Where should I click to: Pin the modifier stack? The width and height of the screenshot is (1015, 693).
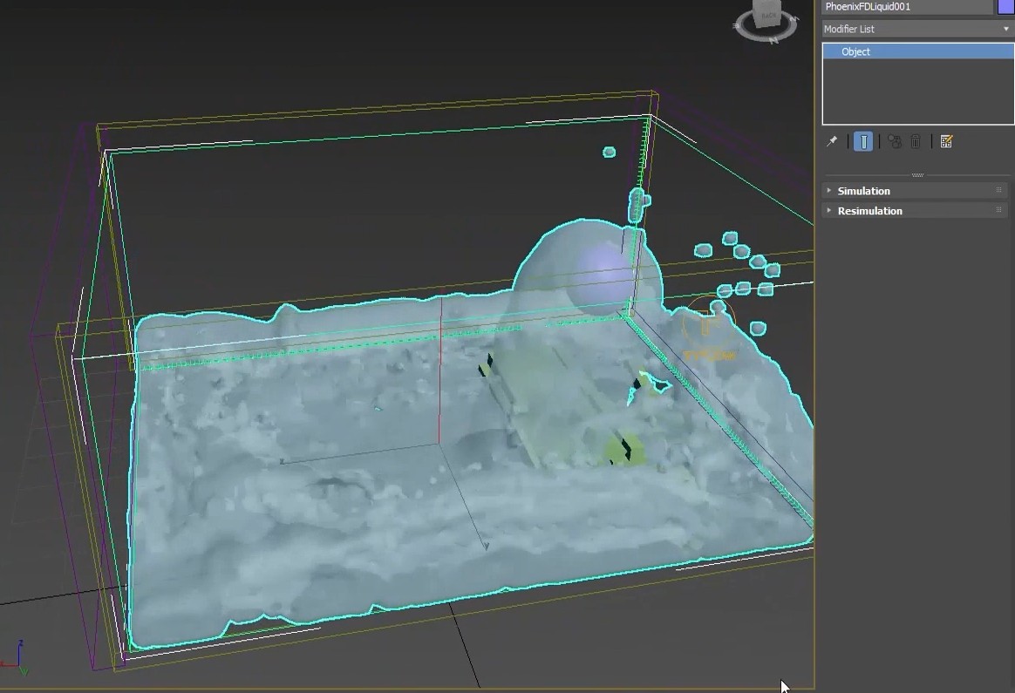pos(832,141)
